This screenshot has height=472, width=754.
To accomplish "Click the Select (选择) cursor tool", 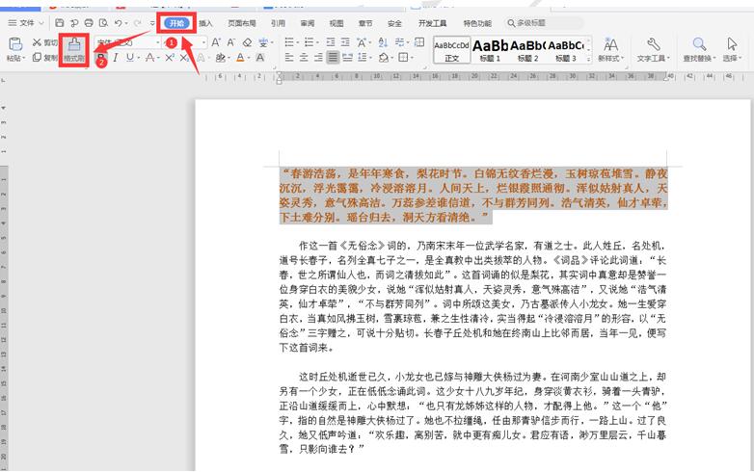I will click(x=732, y=50).
